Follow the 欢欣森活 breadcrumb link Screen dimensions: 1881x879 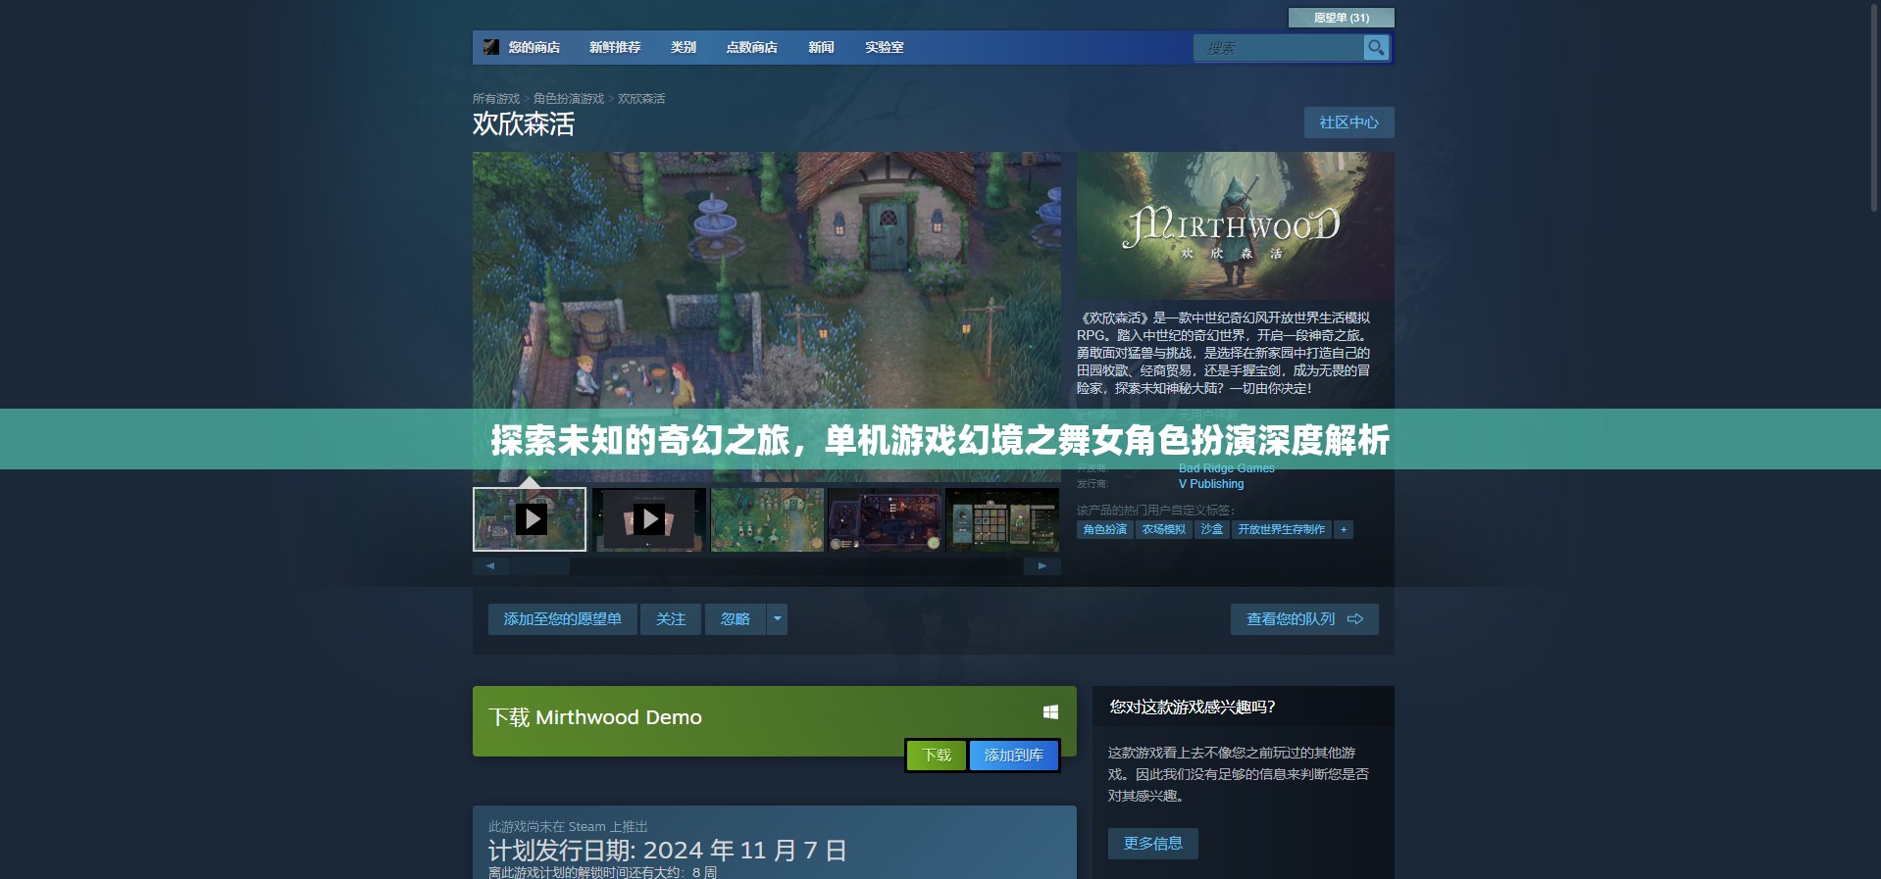[x=641, y=99]
